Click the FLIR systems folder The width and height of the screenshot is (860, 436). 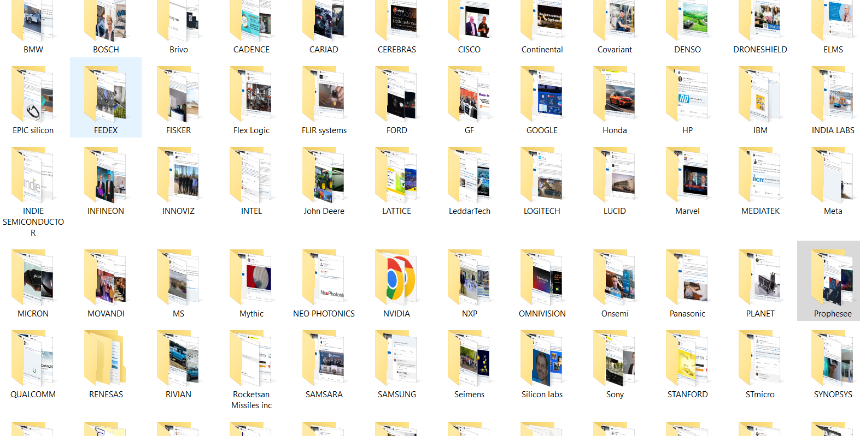(324, 95)
